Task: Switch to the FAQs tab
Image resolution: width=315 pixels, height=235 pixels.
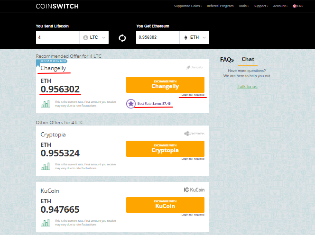Action: point(227,60)
